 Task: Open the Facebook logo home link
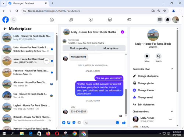6,19
